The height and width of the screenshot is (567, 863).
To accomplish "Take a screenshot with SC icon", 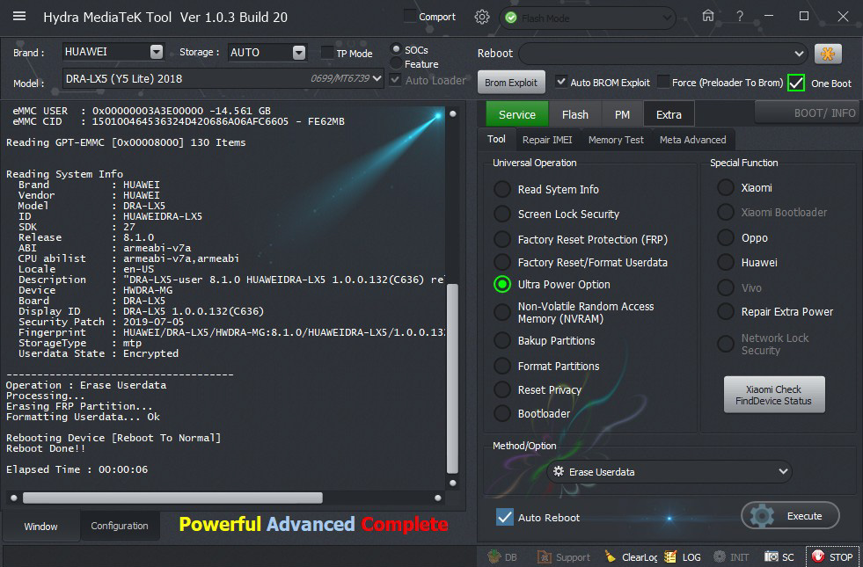I will click(772, 556).
